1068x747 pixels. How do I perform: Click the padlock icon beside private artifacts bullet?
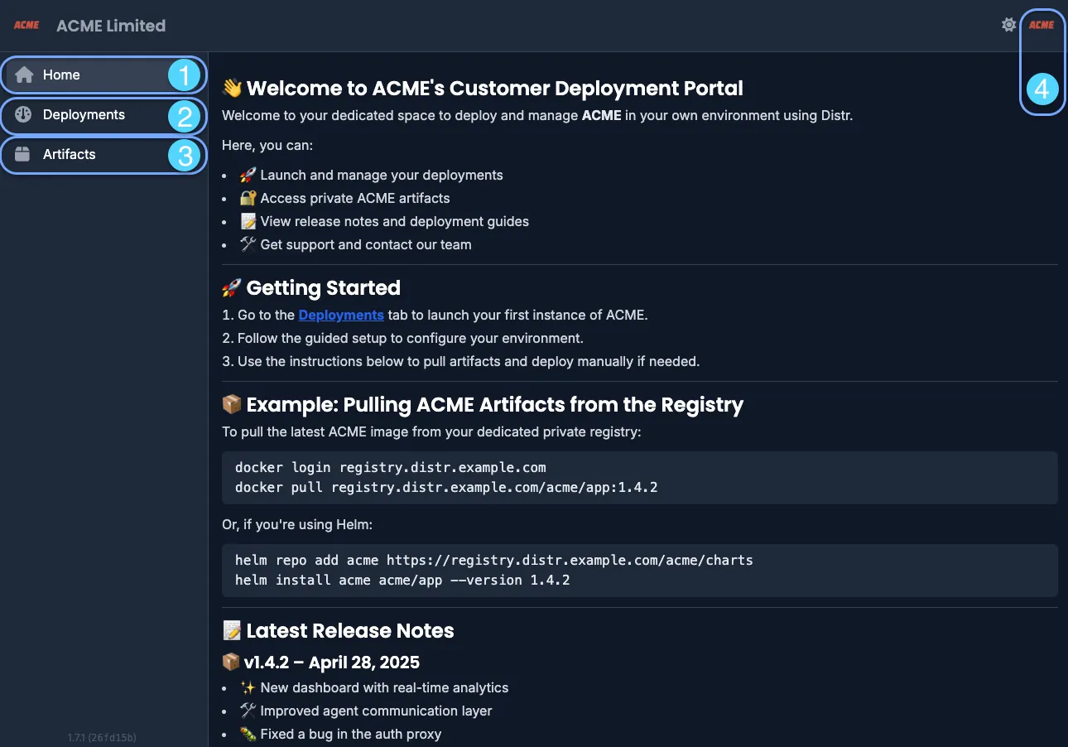(x=248, y=198)
